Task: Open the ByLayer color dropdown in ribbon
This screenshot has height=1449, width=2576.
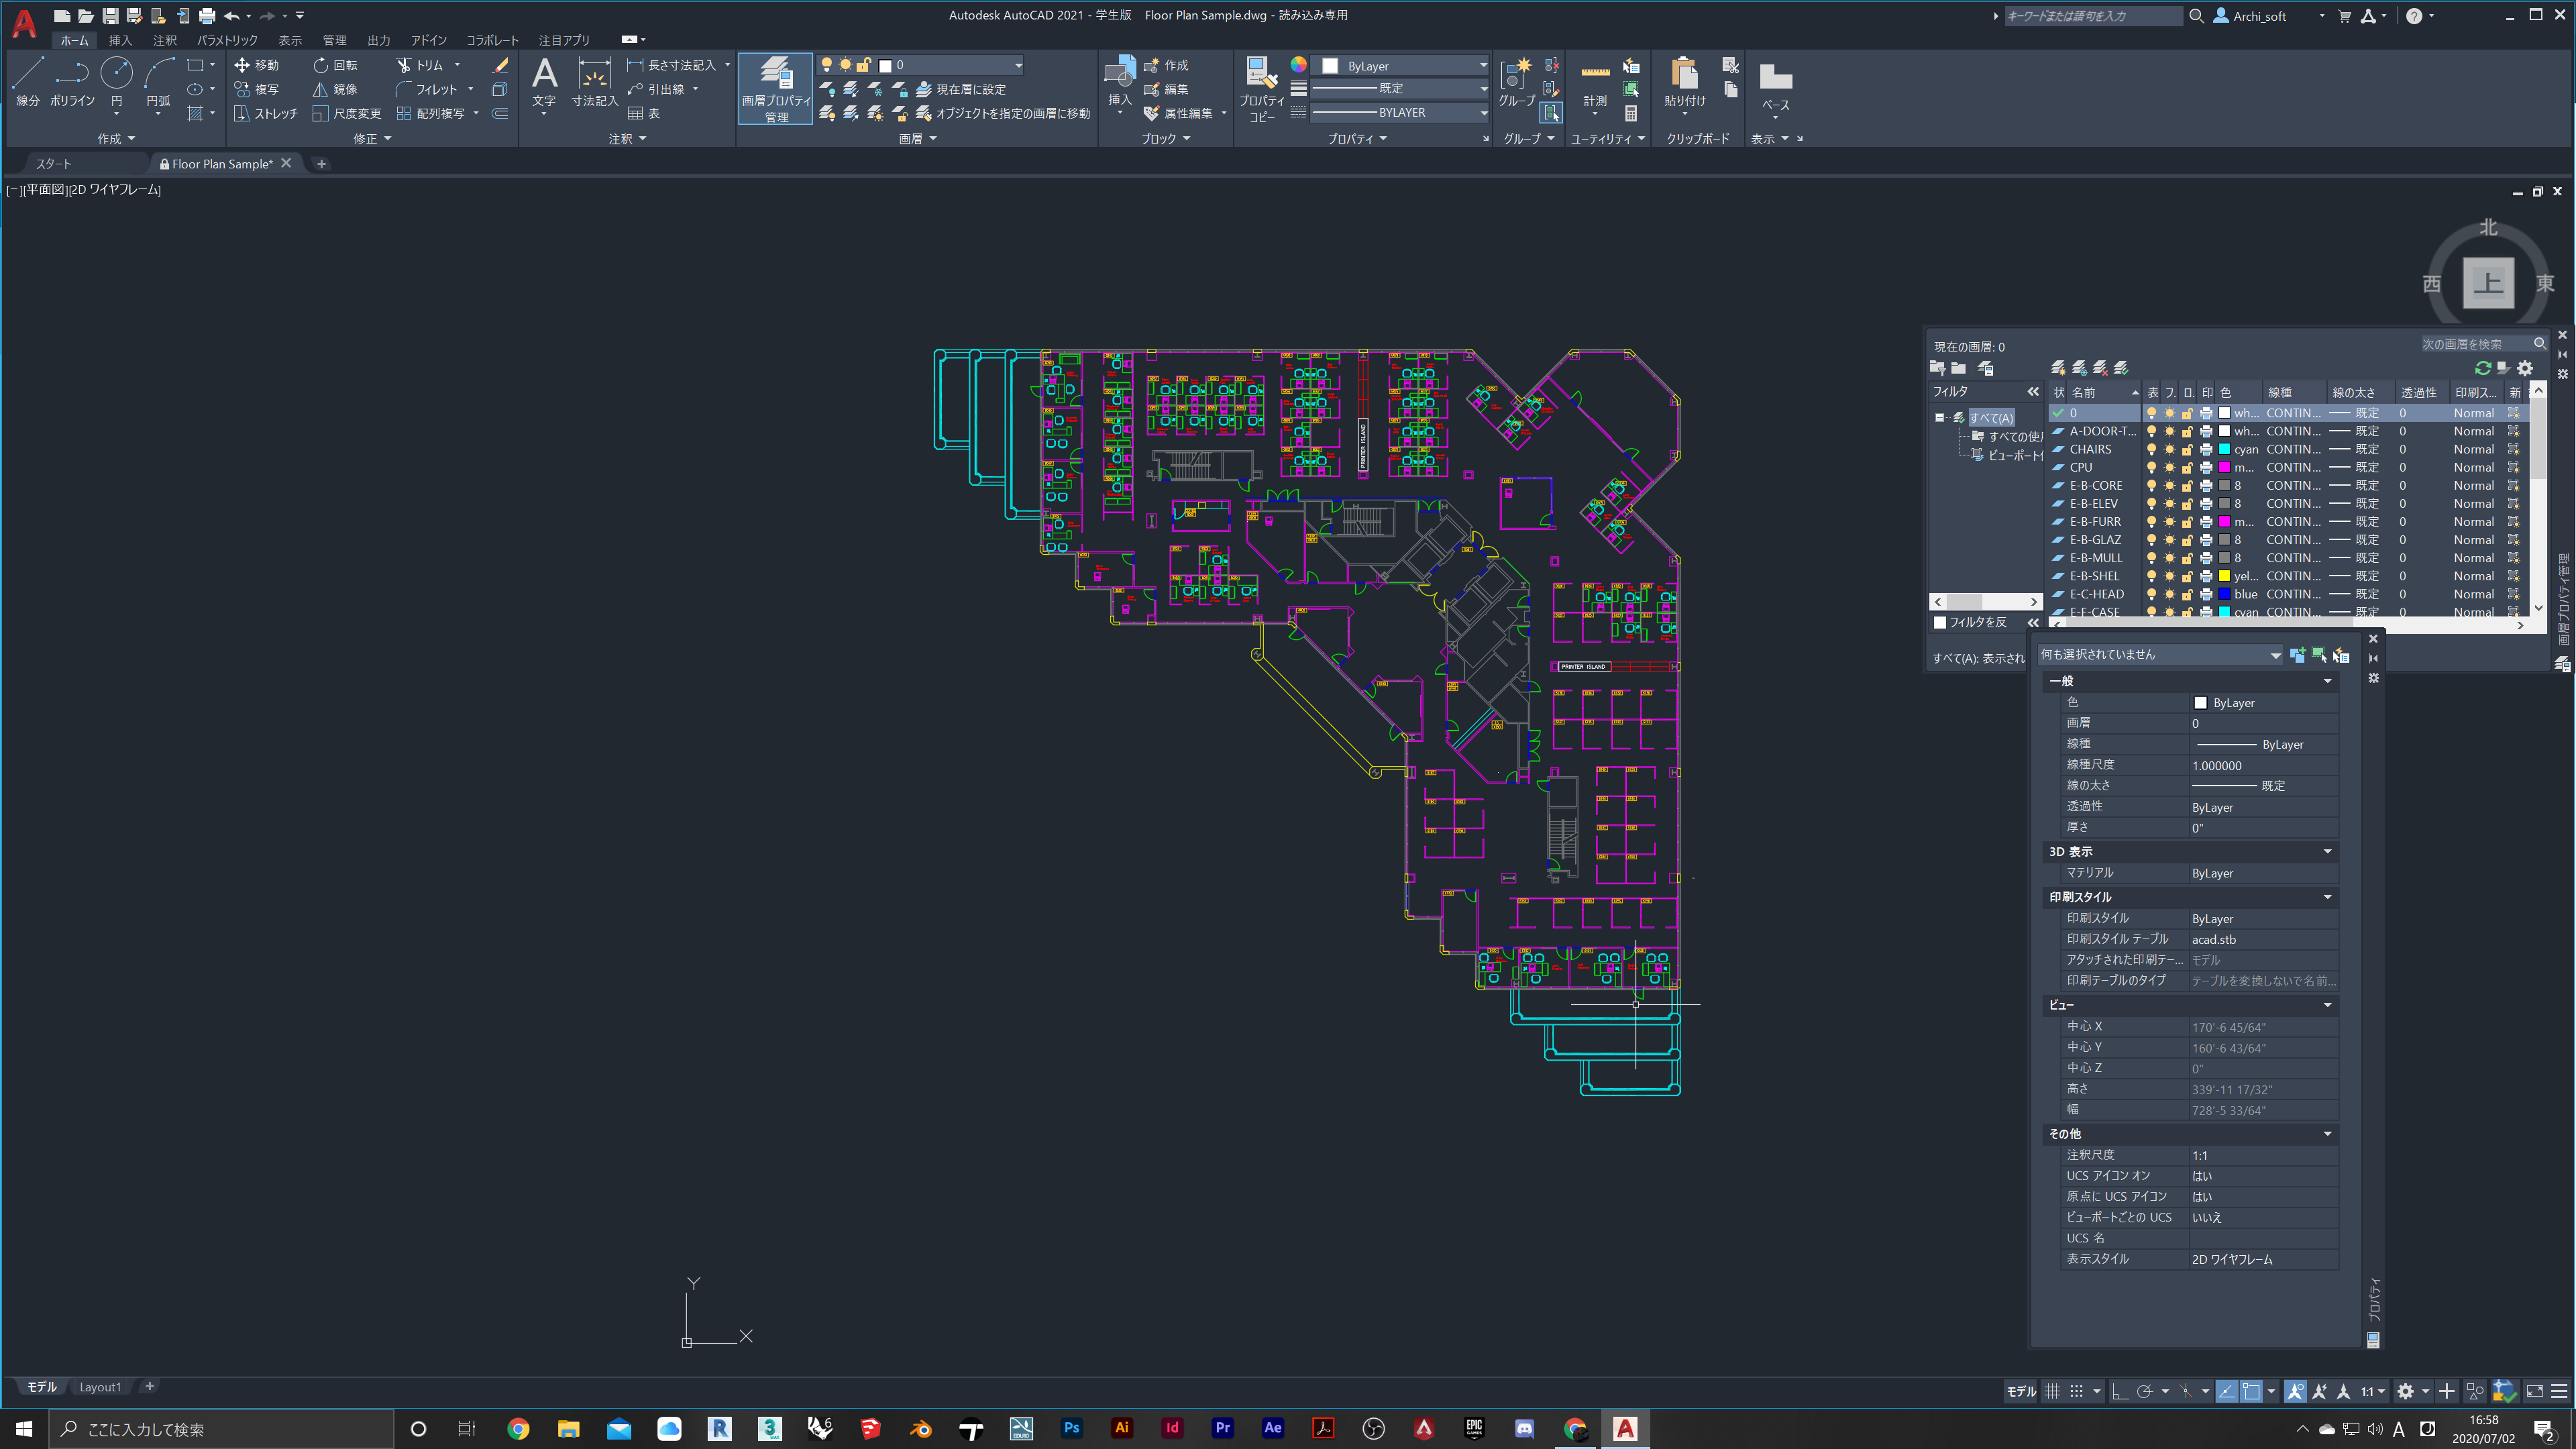Action: (1400, 66)
